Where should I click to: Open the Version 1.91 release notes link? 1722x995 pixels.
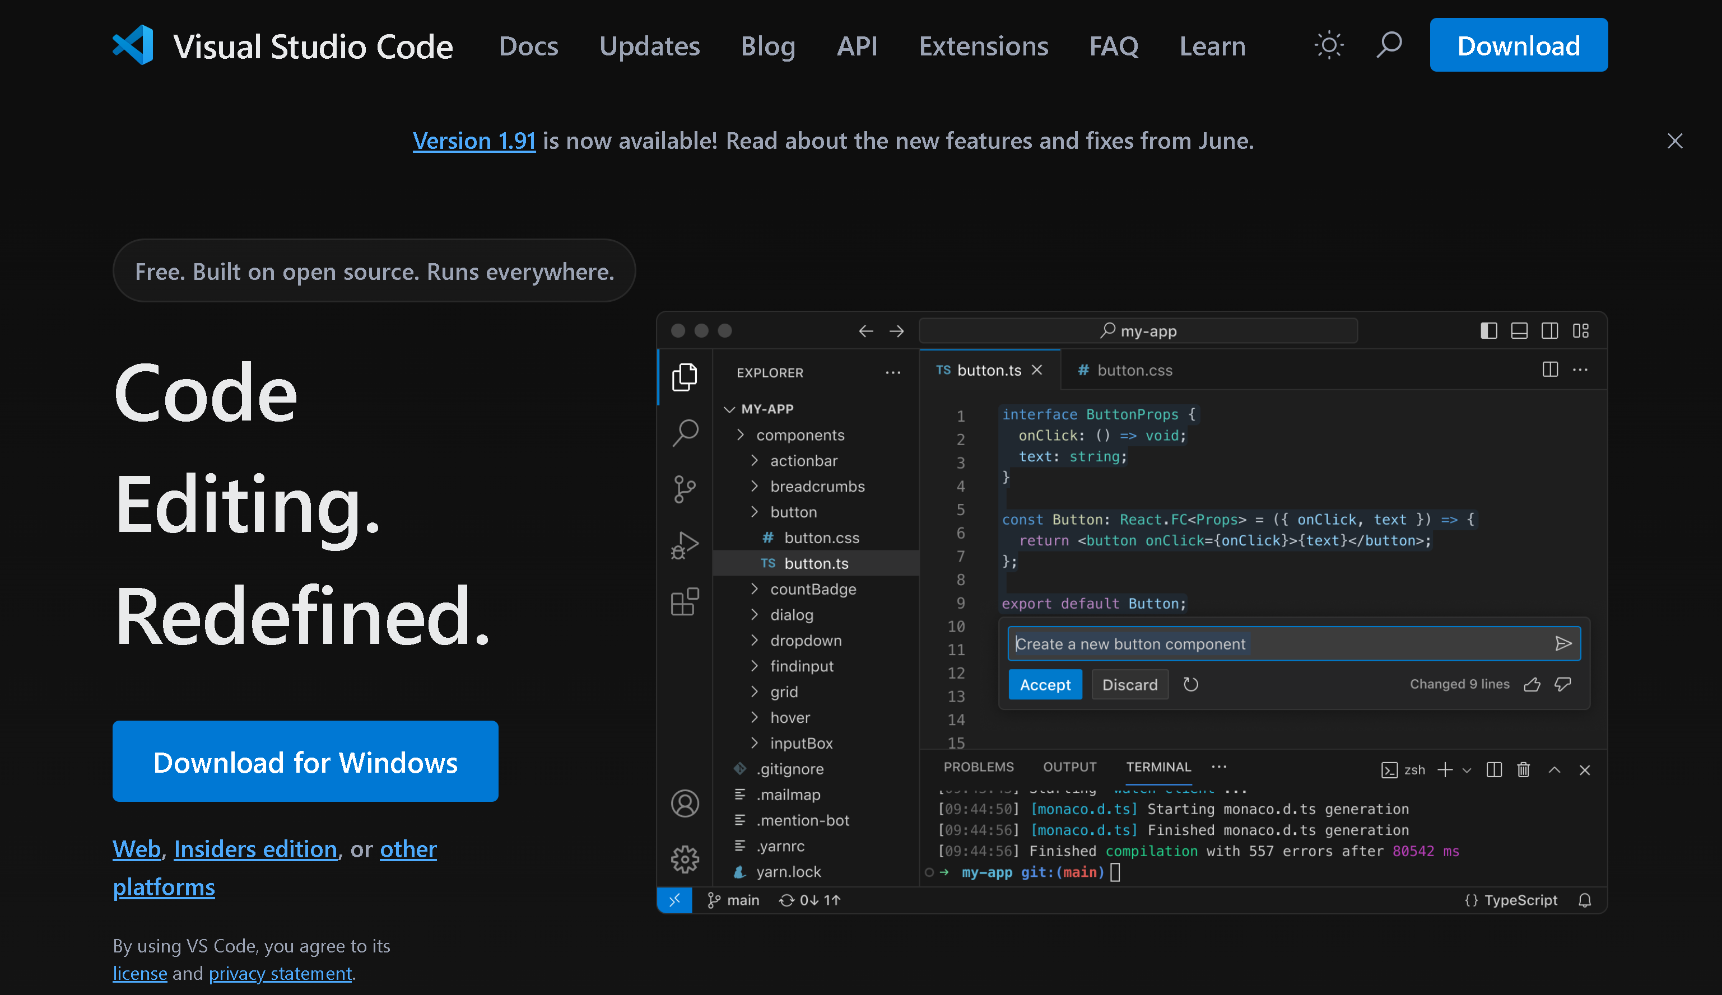474,141
